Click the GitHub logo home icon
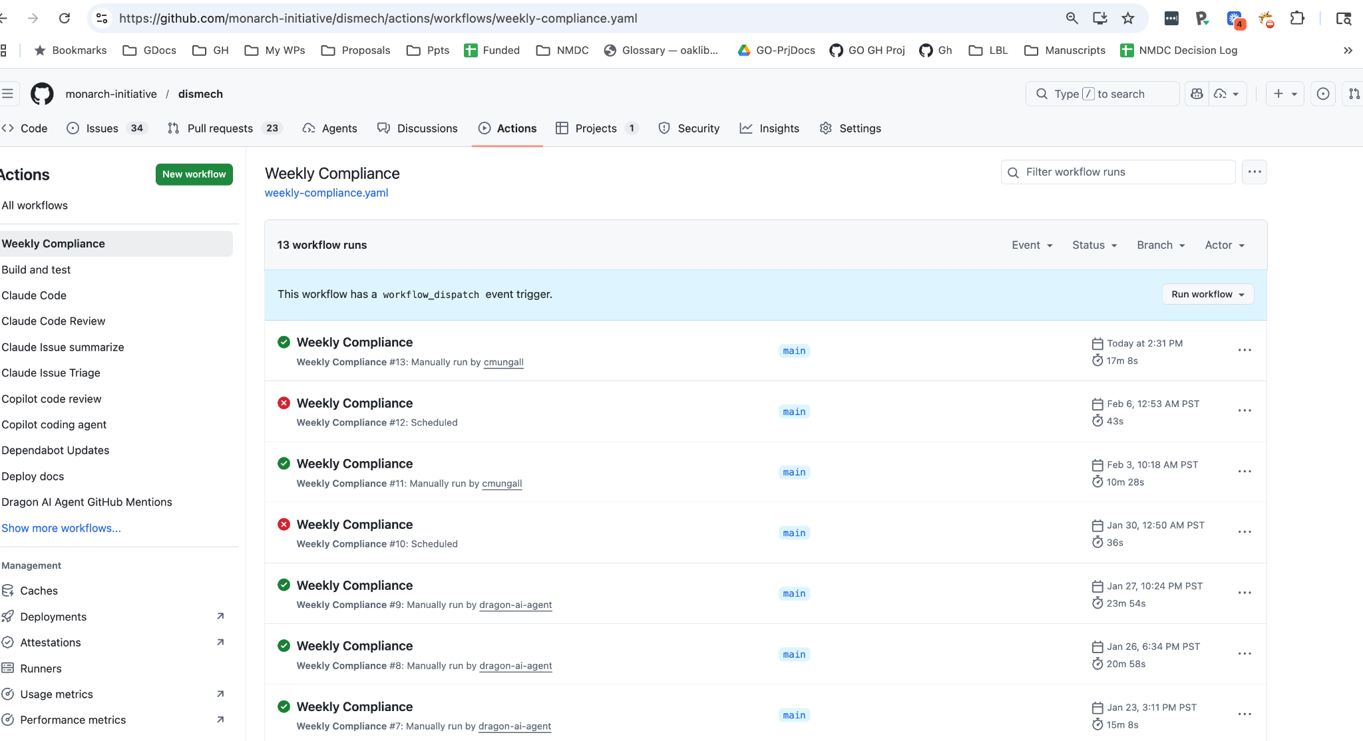 tap(42, 94)
